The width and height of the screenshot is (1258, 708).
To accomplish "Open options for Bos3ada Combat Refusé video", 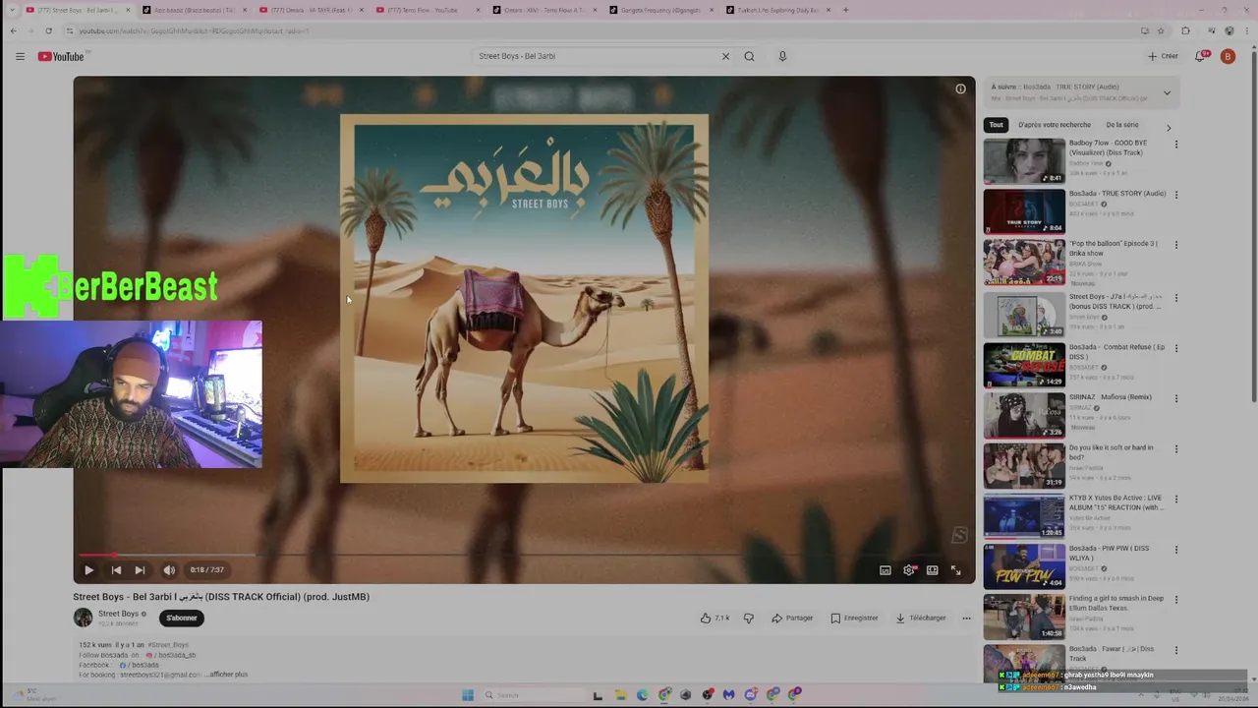I will (1175, 348).
